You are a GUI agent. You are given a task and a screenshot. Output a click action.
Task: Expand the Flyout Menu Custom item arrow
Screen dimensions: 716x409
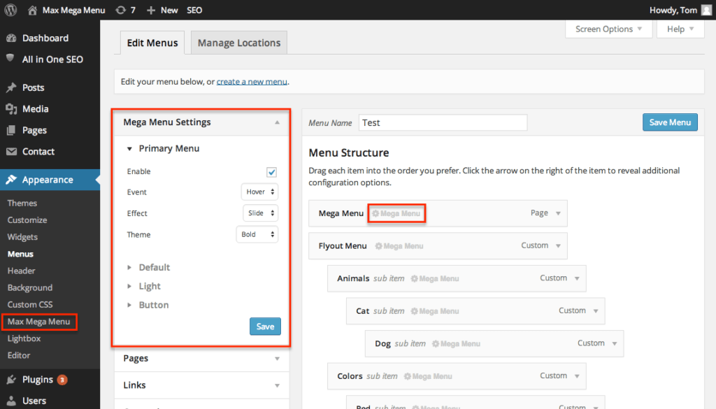(558, 245)
